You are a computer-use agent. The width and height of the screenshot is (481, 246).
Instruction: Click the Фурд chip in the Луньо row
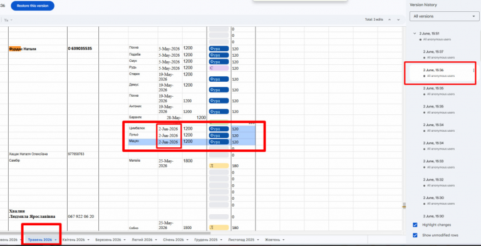point(219,135)
